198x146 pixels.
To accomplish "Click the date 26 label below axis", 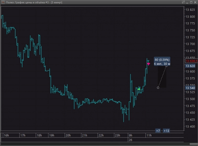I will pyautogui.click(x=130, y=140).
